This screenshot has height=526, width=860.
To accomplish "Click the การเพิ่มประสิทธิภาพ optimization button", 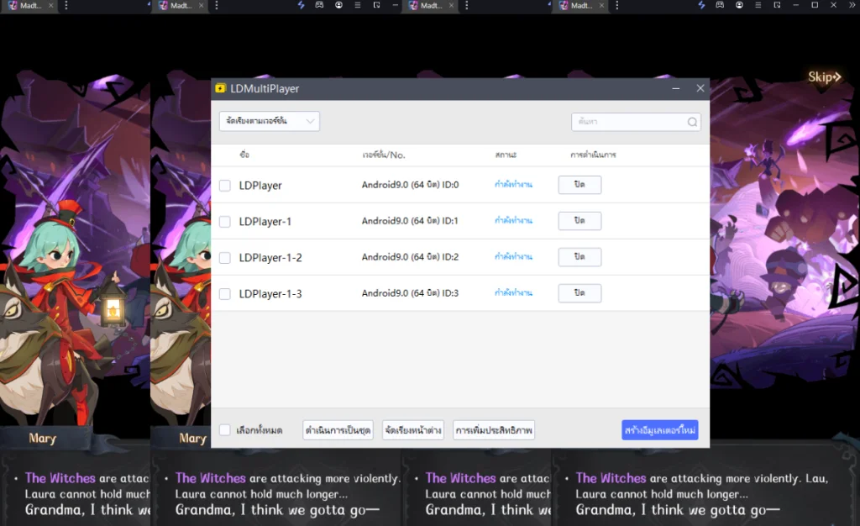I will tap(494, 430).
